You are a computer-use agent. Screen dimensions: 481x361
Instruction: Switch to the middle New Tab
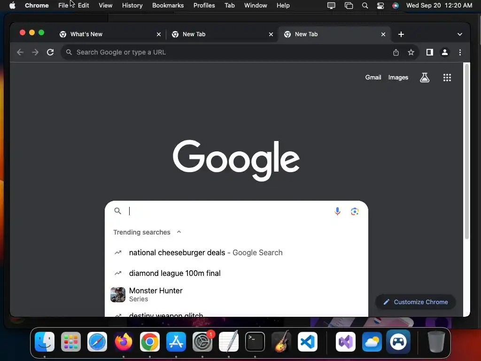[222, 34]
